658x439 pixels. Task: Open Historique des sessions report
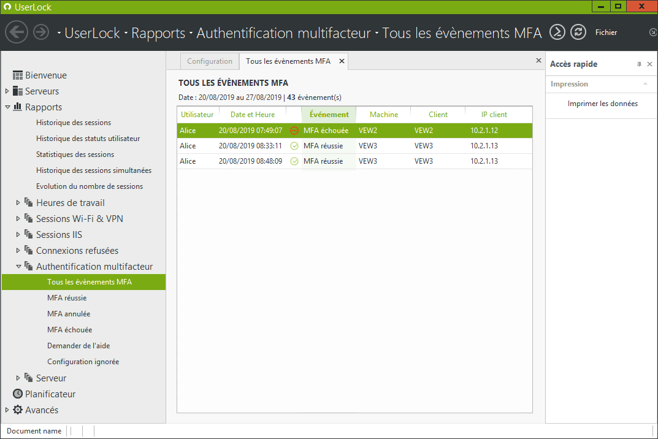tap(74, 123)
